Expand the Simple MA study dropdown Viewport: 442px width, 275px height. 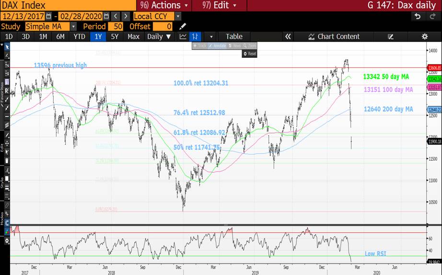click(x=73, y=26)
